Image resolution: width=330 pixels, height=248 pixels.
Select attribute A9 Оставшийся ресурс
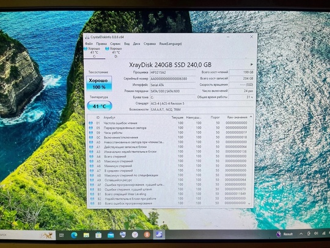click(x=169, y=180)
